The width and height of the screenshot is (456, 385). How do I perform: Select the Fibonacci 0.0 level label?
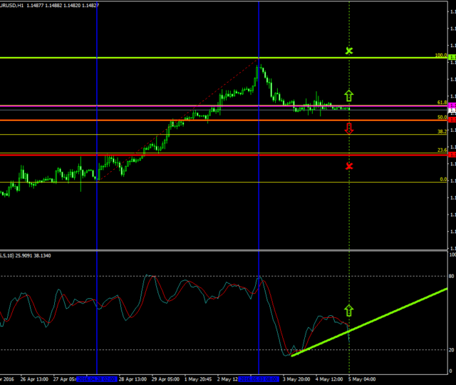(442, 180)
